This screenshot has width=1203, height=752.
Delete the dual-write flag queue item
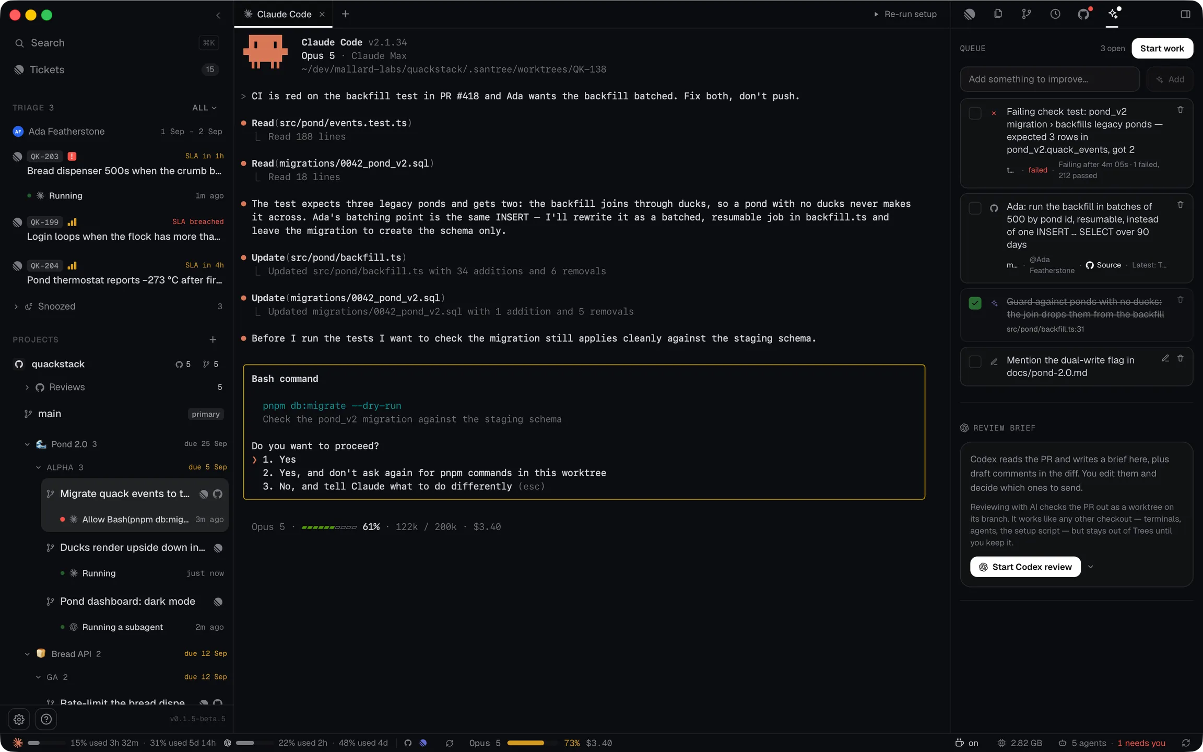1180,358
